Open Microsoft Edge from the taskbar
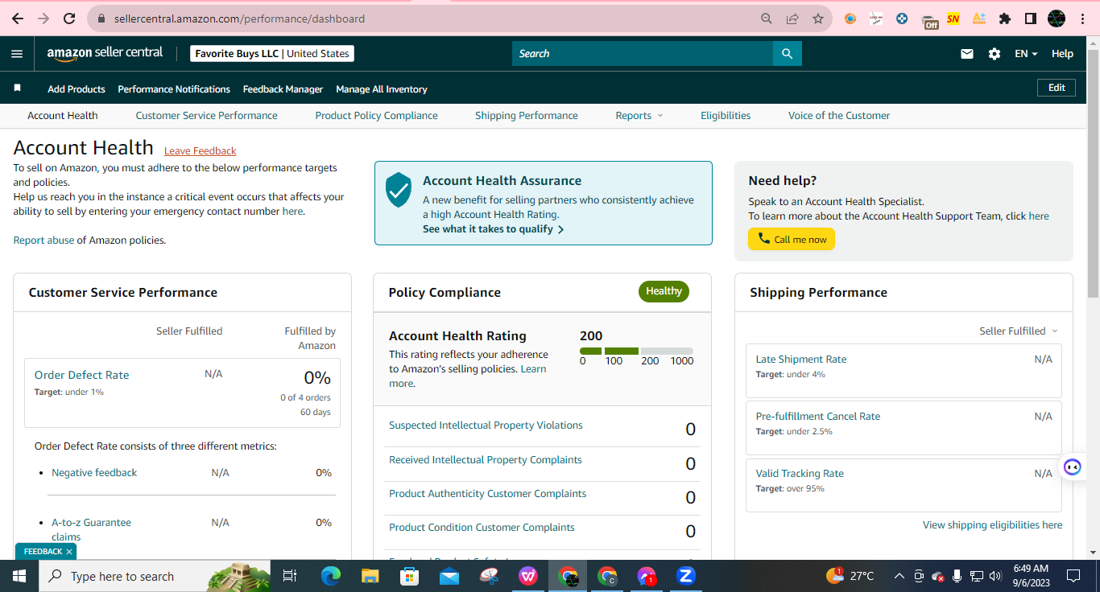 (331, 576)
